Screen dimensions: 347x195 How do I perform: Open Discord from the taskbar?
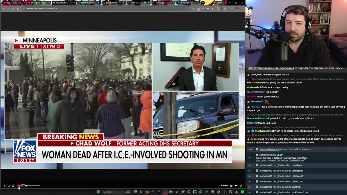click(x=183, y=192)
